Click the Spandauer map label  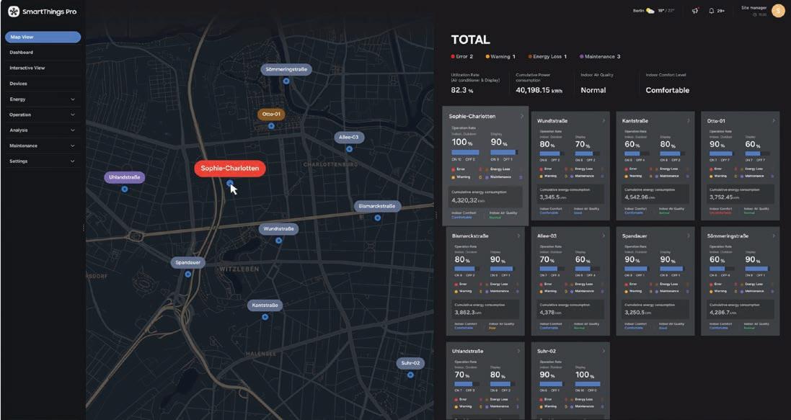pyautogui.click(x=188, y=263)
